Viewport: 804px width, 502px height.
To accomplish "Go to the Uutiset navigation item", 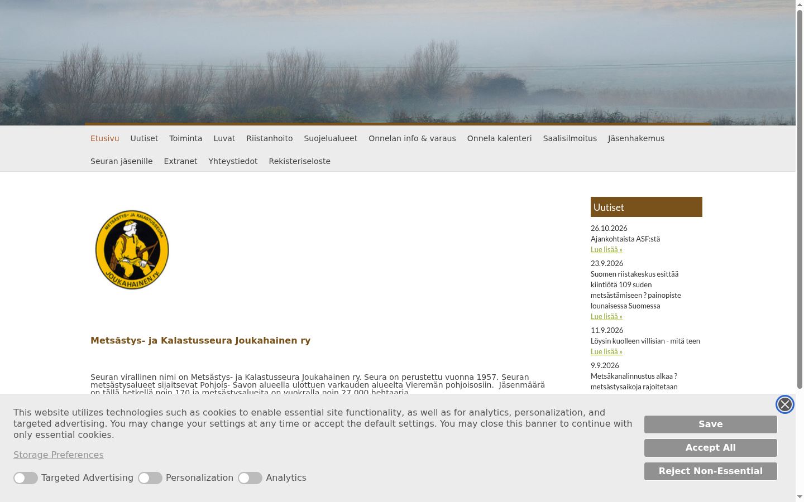I will 144,138.
